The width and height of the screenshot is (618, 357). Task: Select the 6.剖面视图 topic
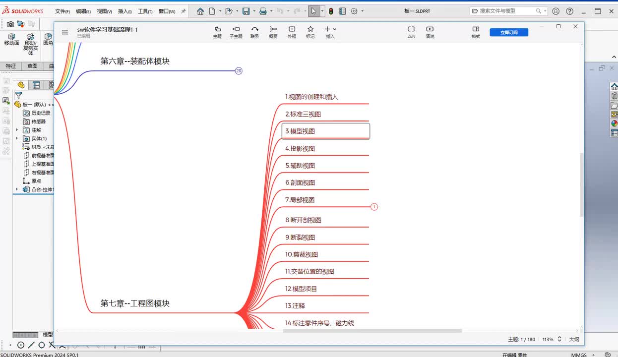click(x=300, y=182)
